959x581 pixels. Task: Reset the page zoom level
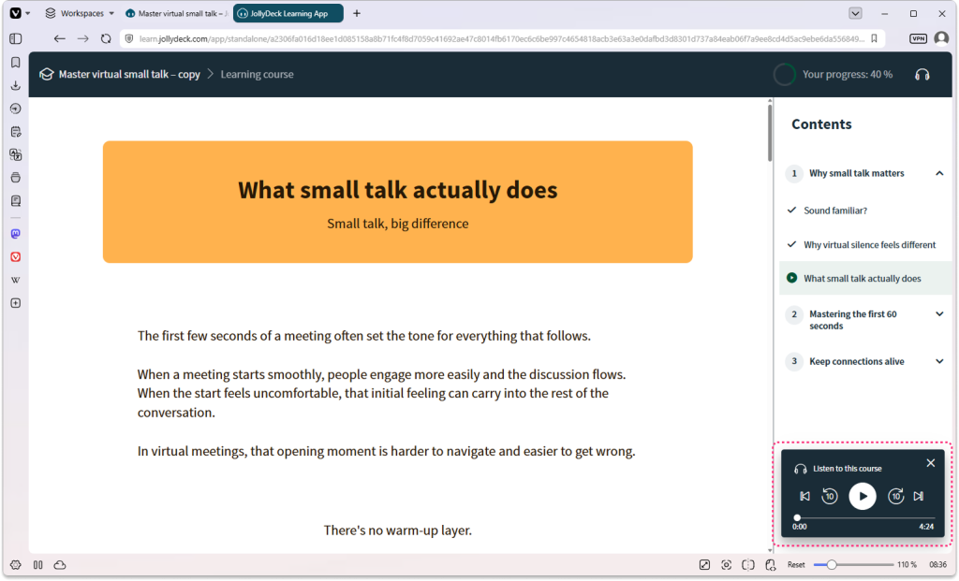click(796, 565)
